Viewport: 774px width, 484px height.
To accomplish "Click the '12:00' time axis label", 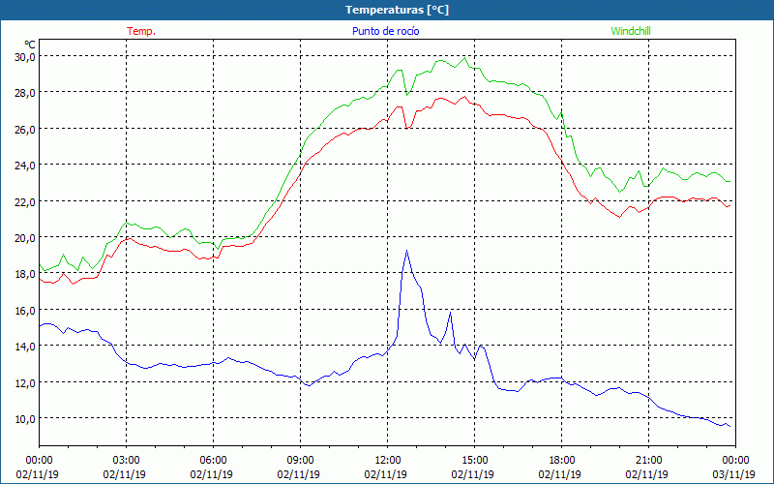I will [x=388, y=461].
